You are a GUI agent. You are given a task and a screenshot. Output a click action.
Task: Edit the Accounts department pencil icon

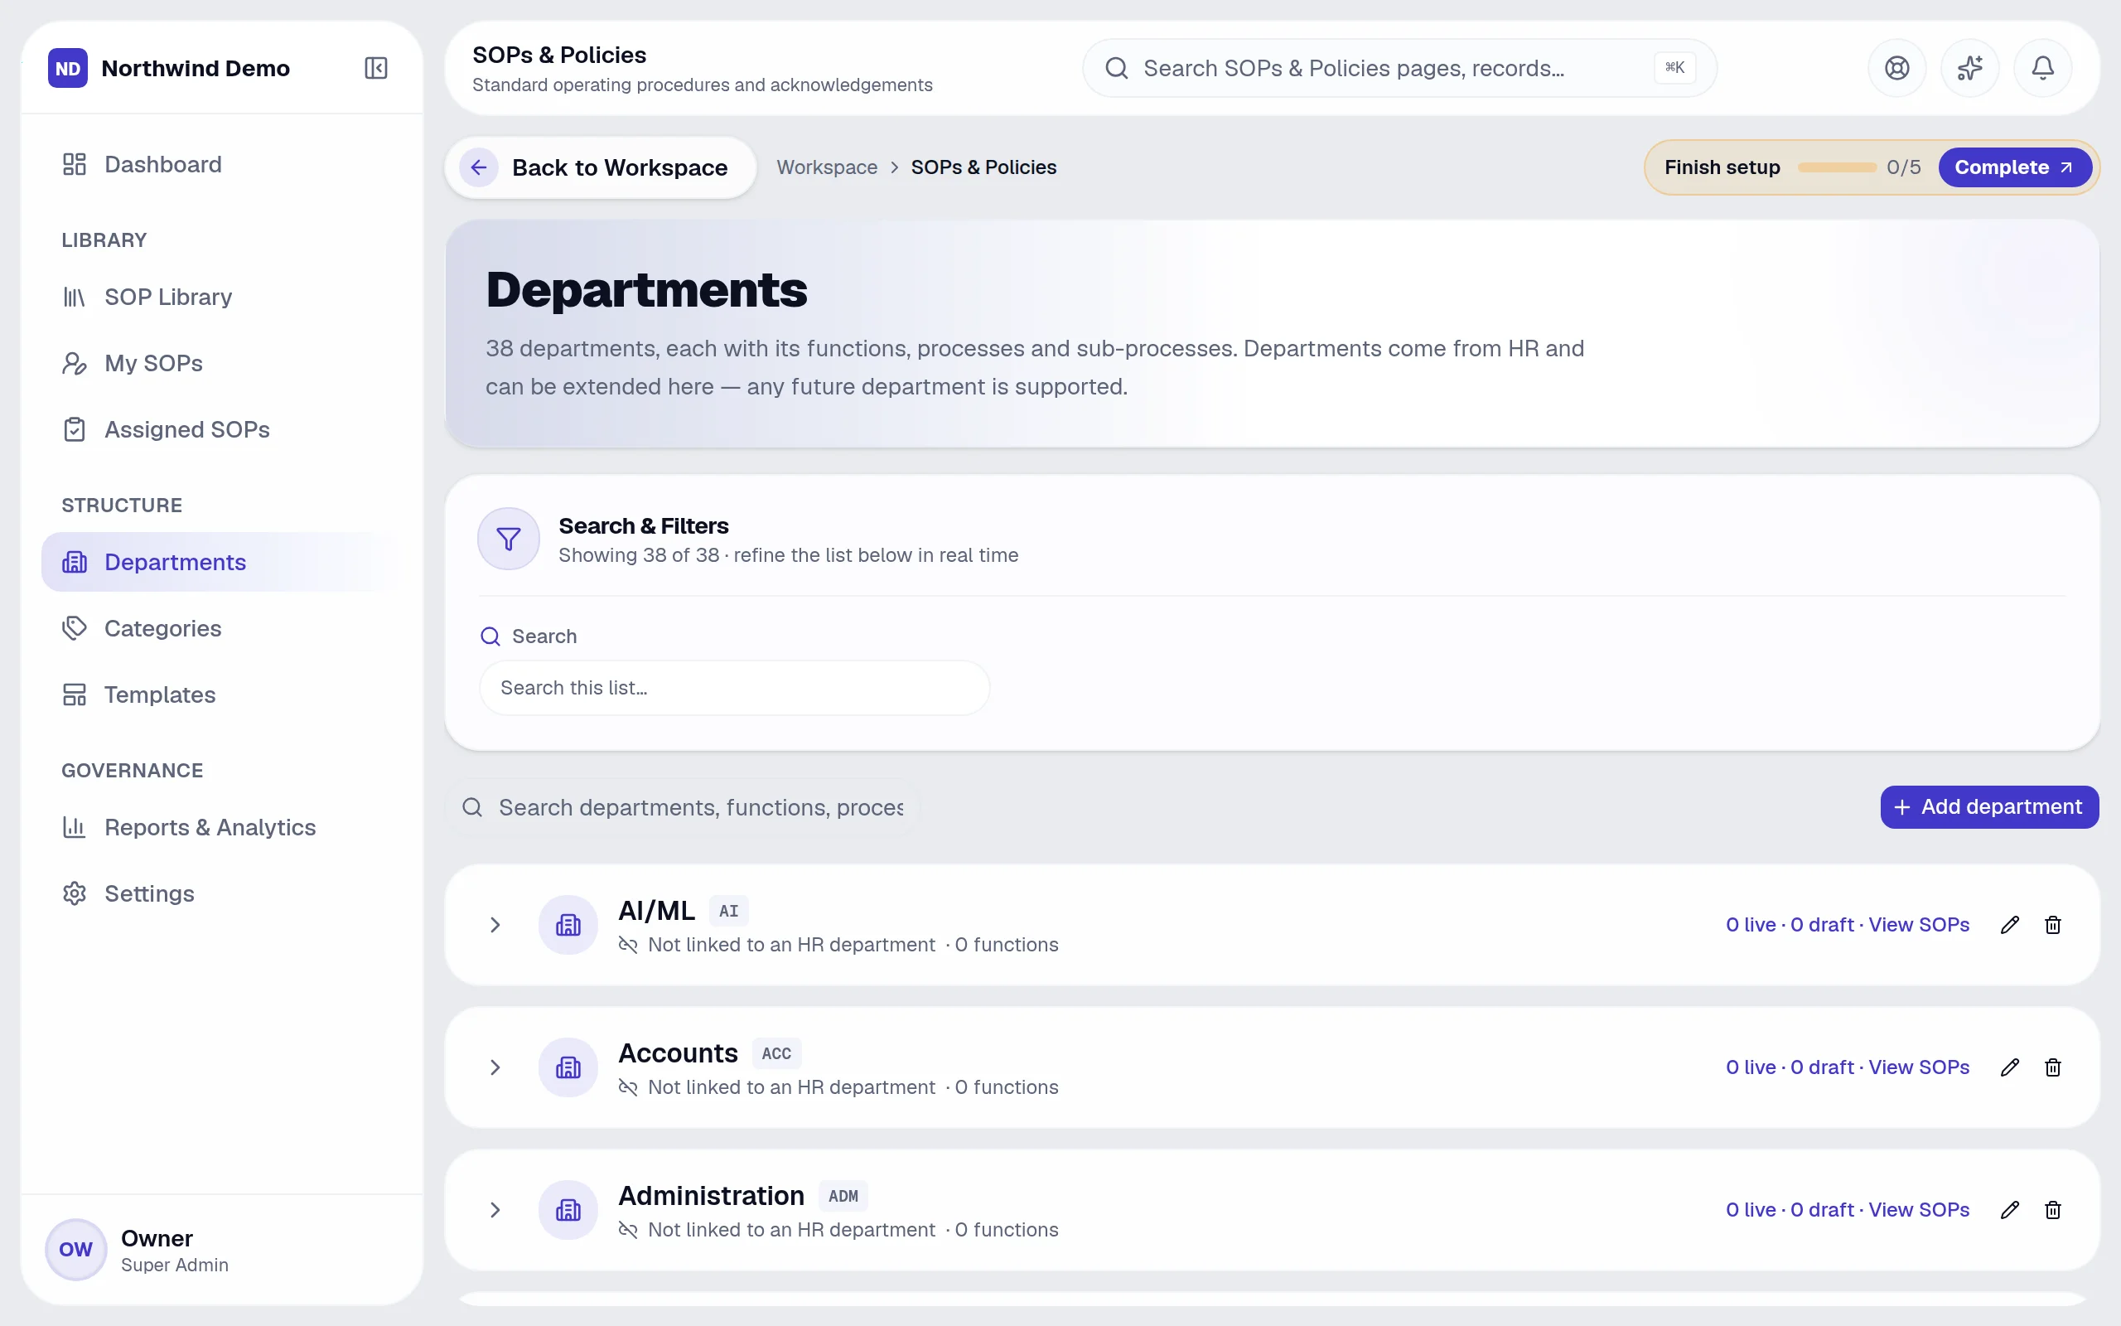[2010, 1067]
